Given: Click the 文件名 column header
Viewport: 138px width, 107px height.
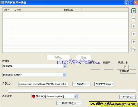Looking at the screenshot, I should click(x=37, y=10).
